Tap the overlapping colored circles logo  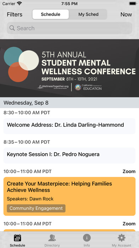coord(21,64)
